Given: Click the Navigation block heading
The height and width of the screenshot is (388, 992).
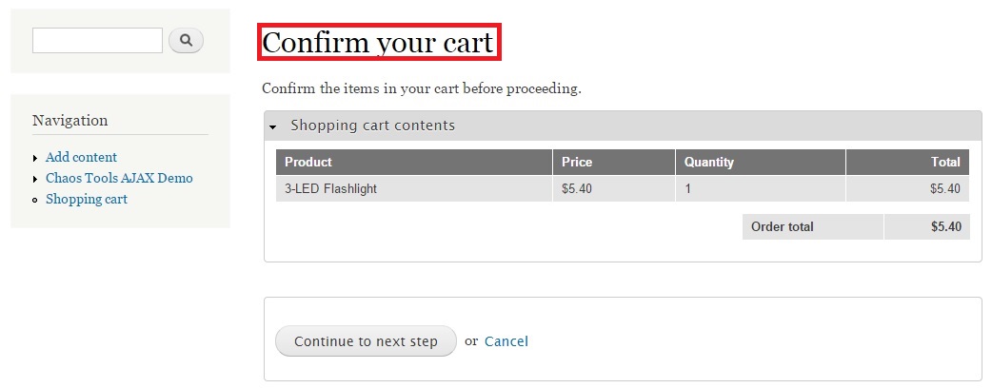Looking at the screenshot, I should (70, 120).
